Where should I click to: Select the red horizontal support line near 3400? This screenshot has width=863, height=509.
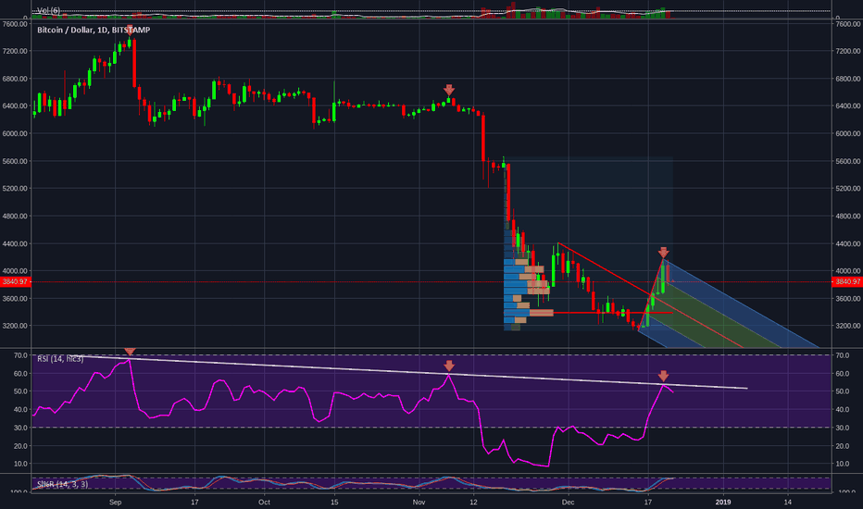pyautogui.click(x=613, y=313)
